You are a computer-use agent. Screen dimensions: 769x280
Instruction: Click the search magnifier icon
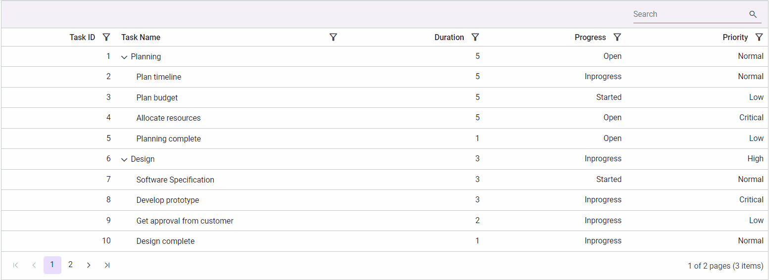coord(753,14)
